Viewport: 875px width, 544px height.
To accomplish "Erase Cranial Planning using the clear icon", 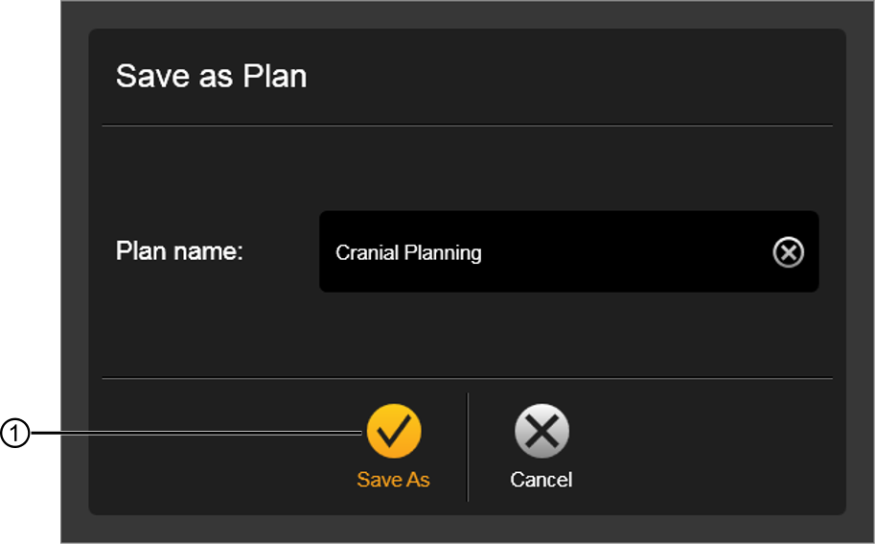I will (x=788, y=252).
